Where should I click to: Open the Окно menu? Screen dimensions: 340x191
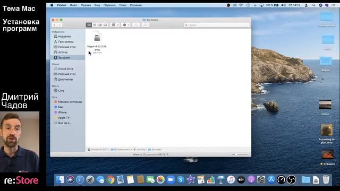123,5
